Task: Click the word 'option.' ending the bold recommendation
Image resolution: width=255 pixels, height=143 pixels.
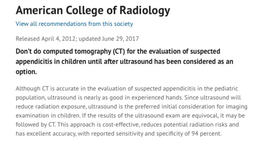Action: 26,72
